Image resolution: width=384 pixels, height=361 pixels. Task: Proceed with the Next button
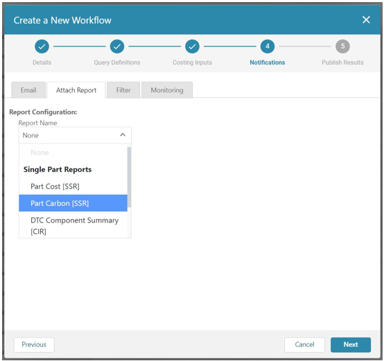pyautogui.click(x=351, y=344)
